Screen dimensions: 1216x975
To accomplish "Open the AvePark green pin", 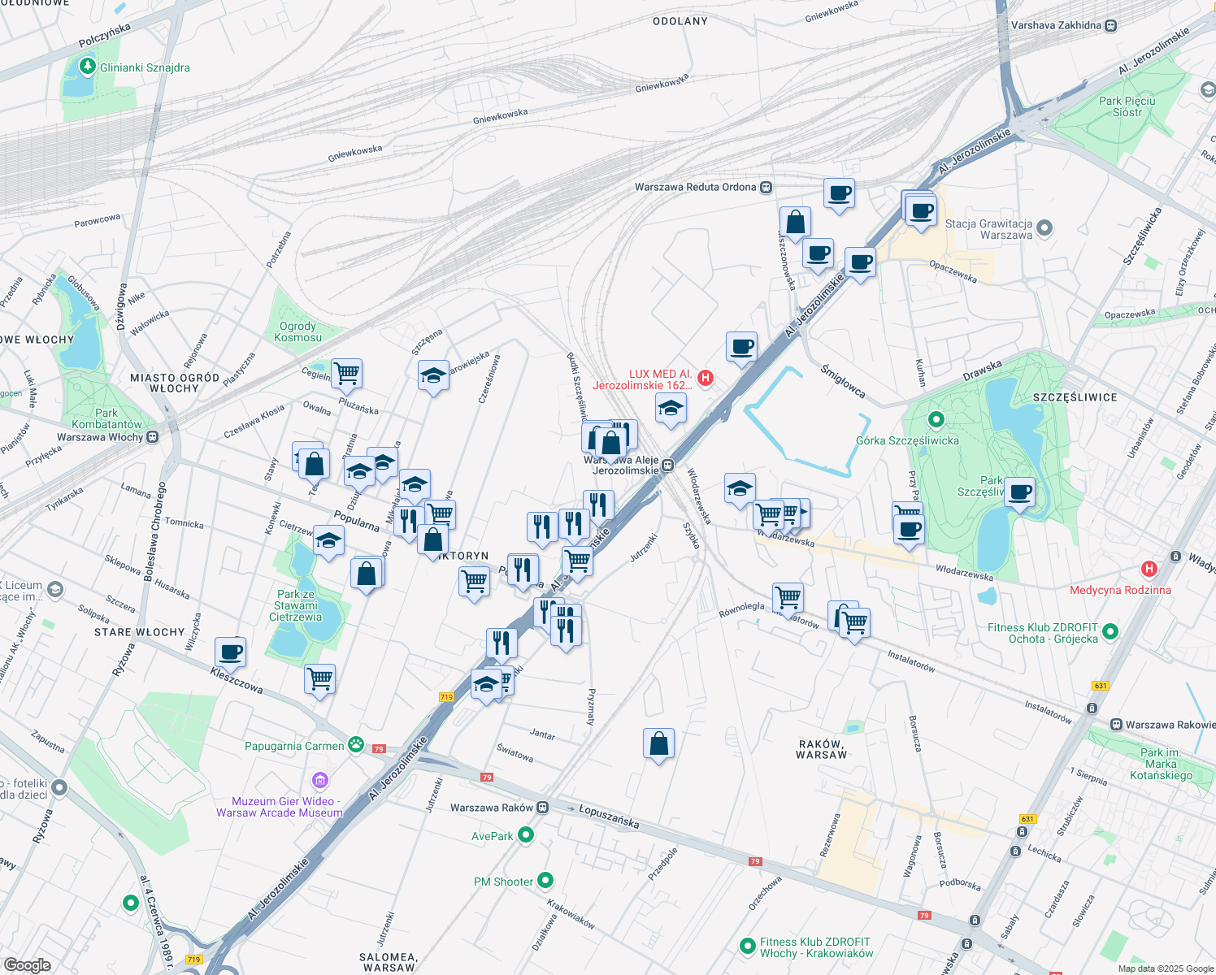I will [x=526, y=834].
